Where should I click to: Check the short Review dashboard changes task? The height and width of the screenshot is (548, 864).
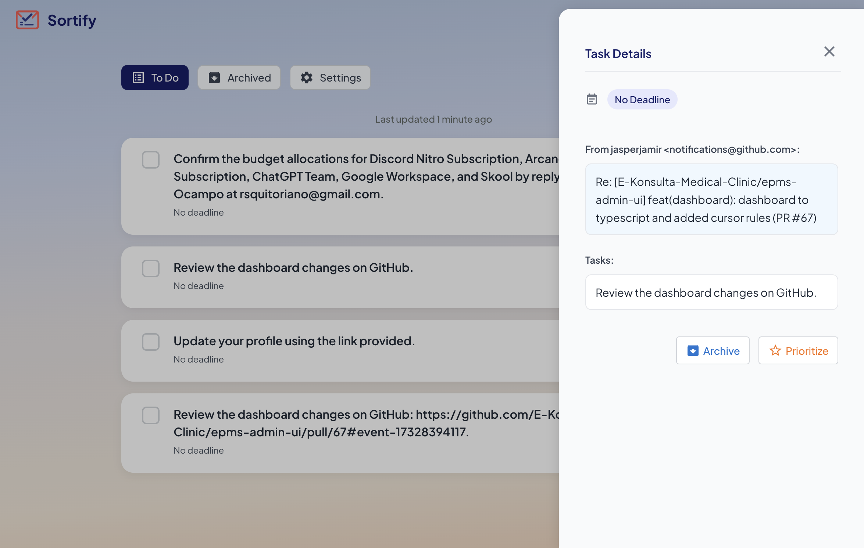pyautogui.click(x=151, y=268)
